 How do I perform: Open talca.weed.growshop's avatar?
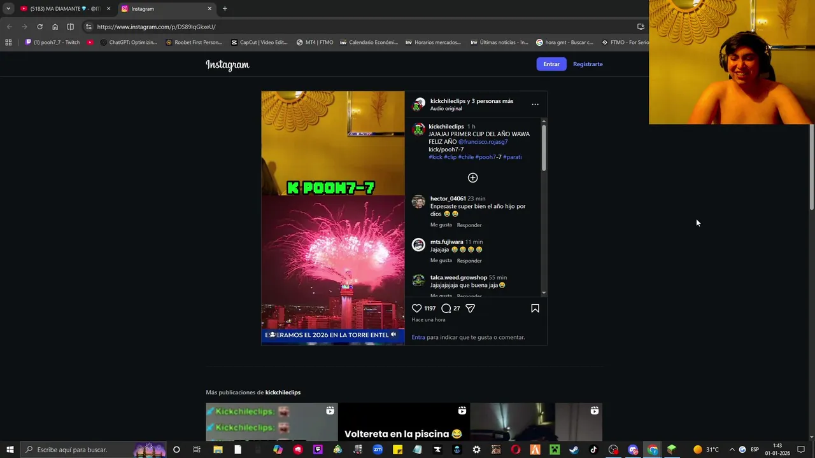point(418,281)
